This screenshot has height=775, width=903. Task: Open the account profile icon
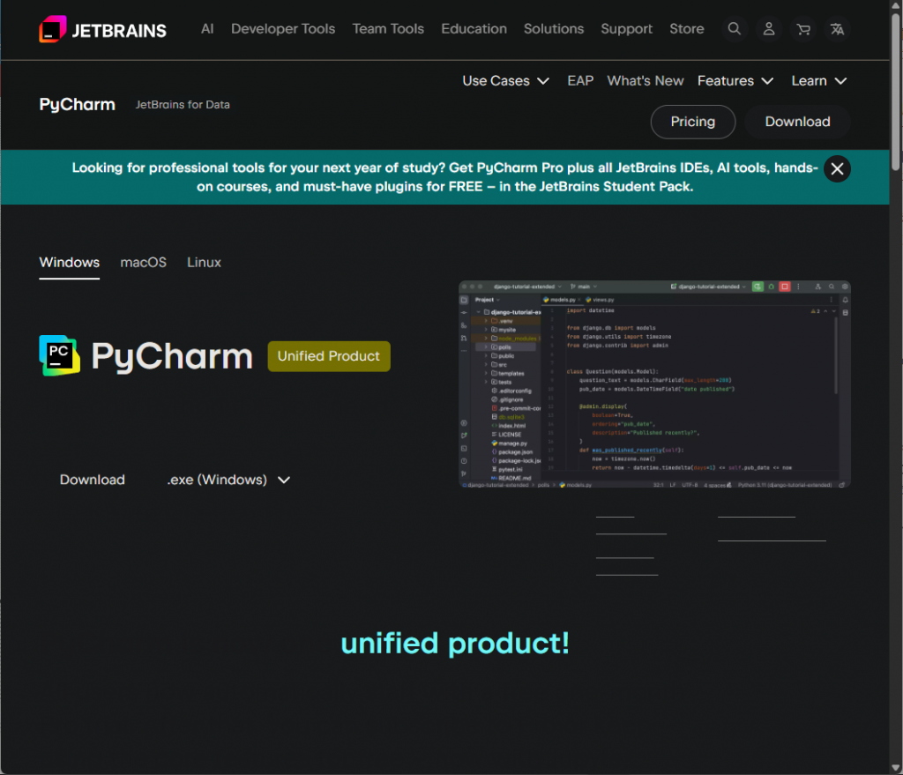pyautogui.click(x=768, y=29)
